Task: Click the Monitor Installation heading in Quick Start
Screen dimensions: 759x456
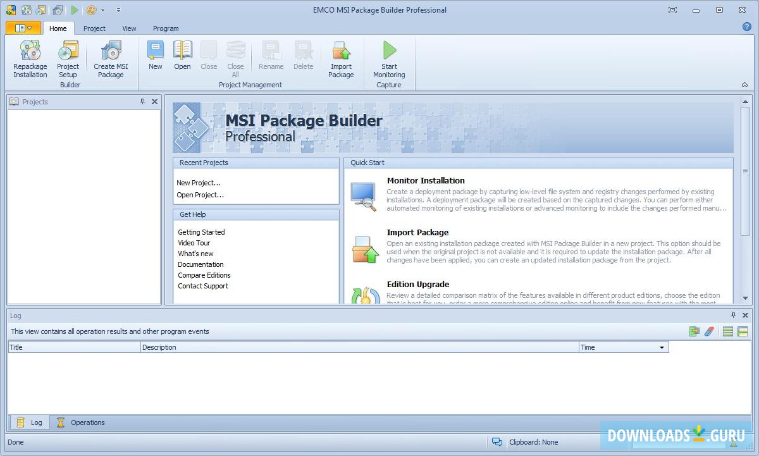Action: click(x=426, y=180)
